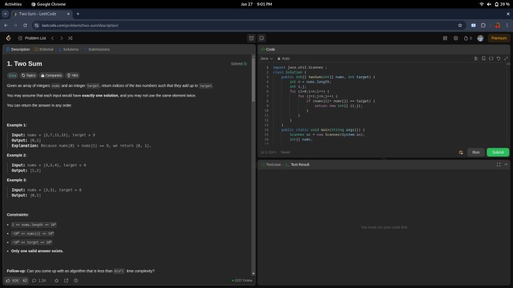Switch to the Submissions tab

coord(97,49)
